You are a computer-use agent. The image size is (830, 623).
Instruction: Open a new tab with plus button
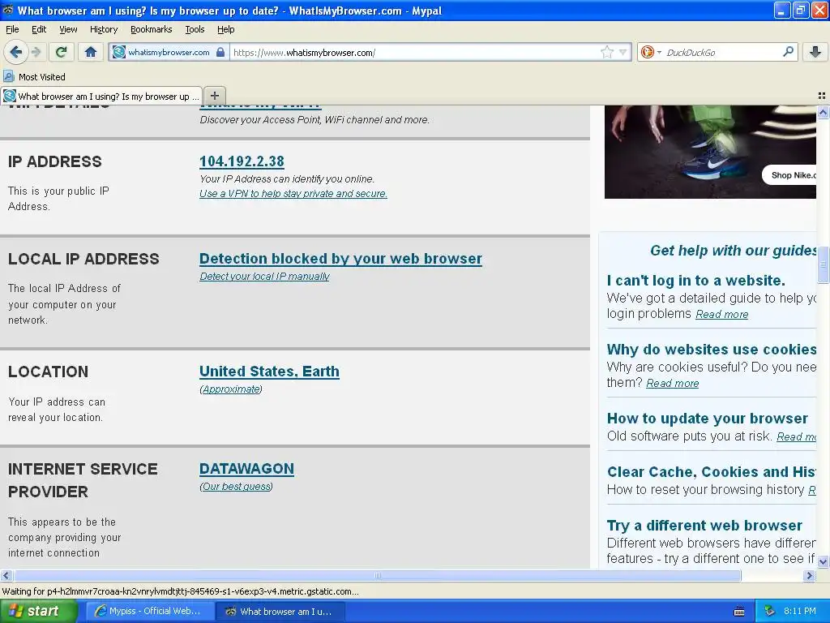pos(214,96)
